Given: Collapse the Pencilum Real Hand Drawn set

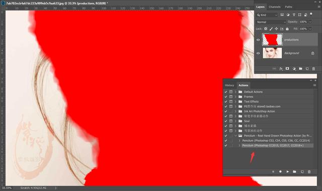Looking at the screenshot, I should [x=235, y=136].
